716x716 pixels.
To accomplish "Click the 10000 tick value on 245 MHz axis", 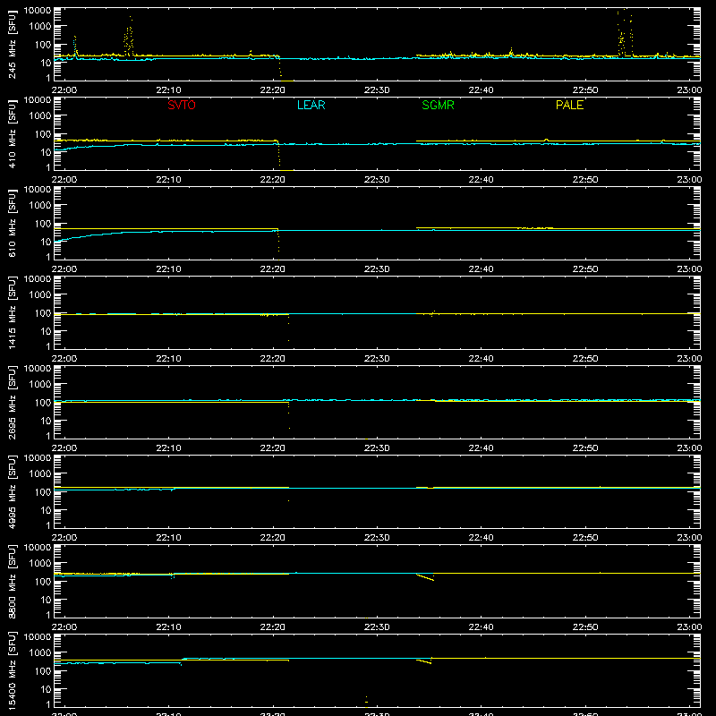I will point(38,11).
